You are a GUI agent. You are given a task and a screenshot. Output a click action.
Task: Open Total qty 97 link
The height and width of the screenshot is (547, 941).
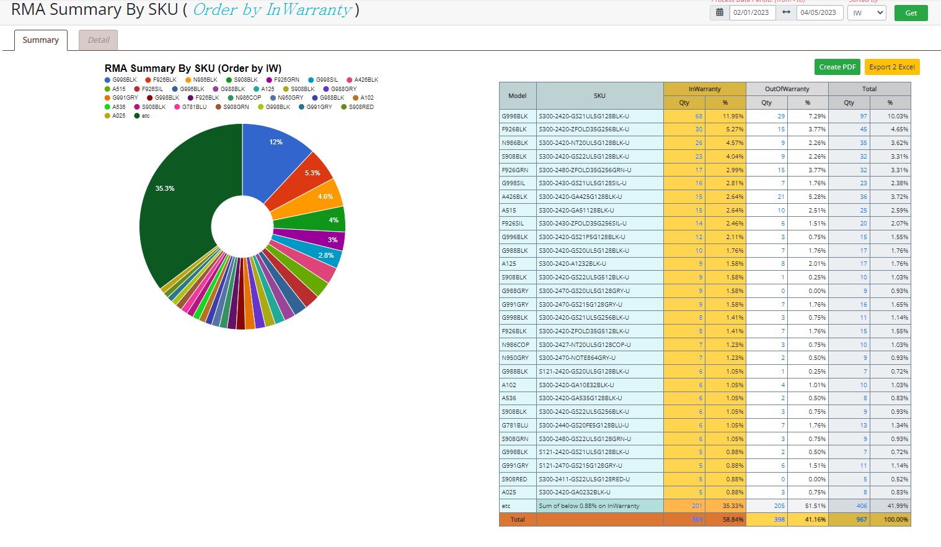pyautogui.click(x=864, y=116)
